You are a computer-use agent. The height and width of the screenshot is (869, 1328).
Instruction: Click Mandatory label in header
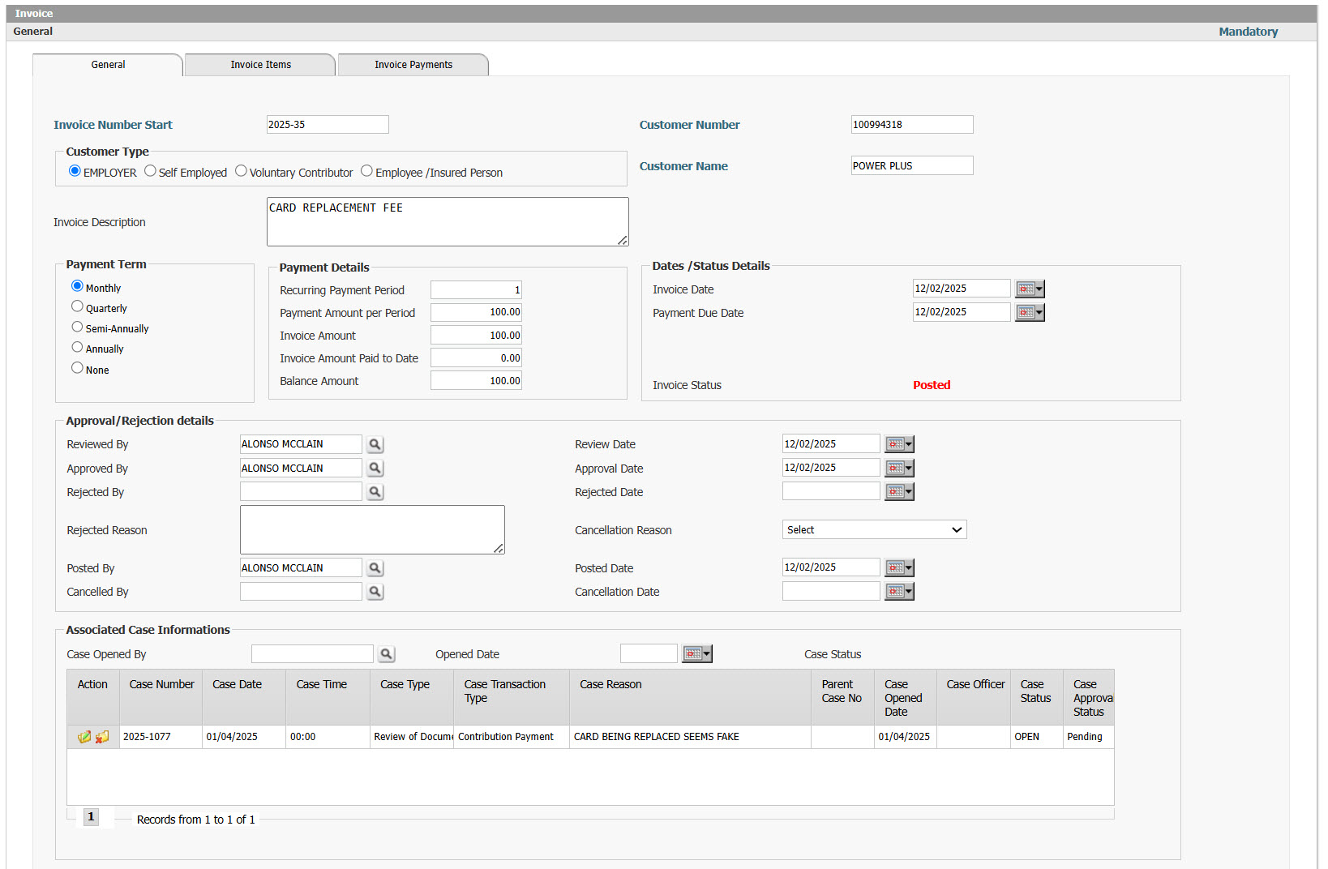coord(1248,32)
